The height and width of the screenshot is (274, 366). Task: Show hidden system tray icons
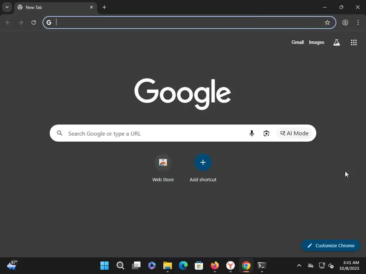(x=299, y=265)
